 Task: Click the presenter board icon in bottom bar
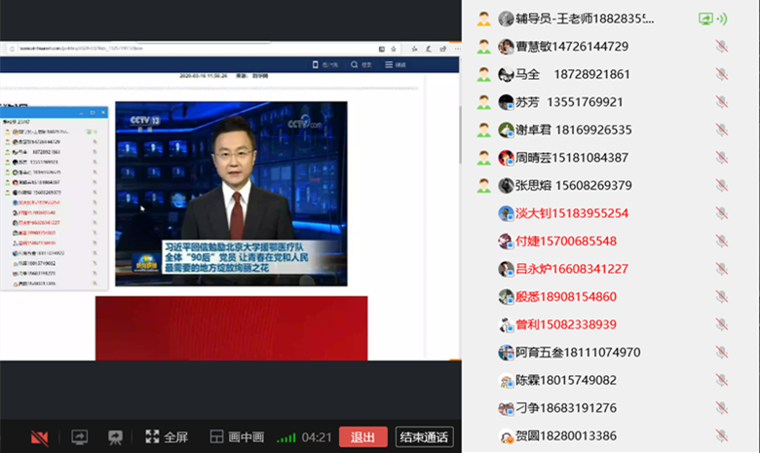[116, 437]
